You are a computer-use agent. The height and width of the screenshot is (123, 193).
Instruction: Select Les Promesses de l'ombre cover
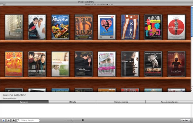(153, 64)
